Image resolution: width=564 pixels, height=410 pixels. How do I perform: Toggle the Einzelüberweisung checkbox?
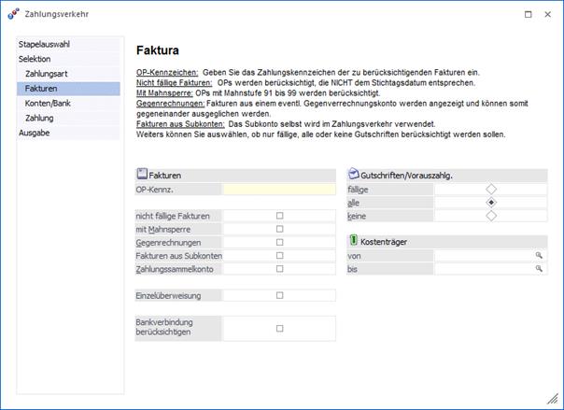click(279, 295)
